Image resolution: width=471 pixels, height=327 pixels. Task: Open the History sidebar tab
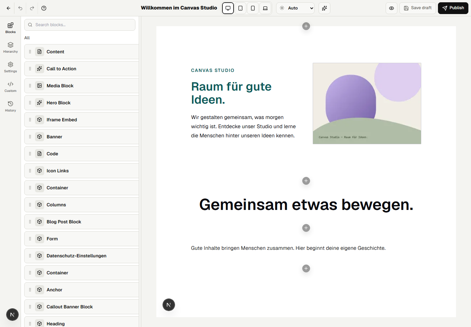tap(10, 106)
